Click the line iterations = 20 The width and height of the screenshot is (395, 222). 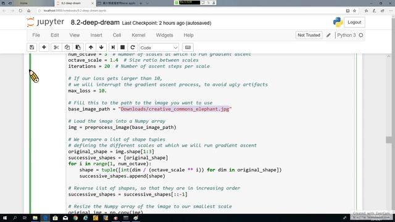click(x=139, y=66)
